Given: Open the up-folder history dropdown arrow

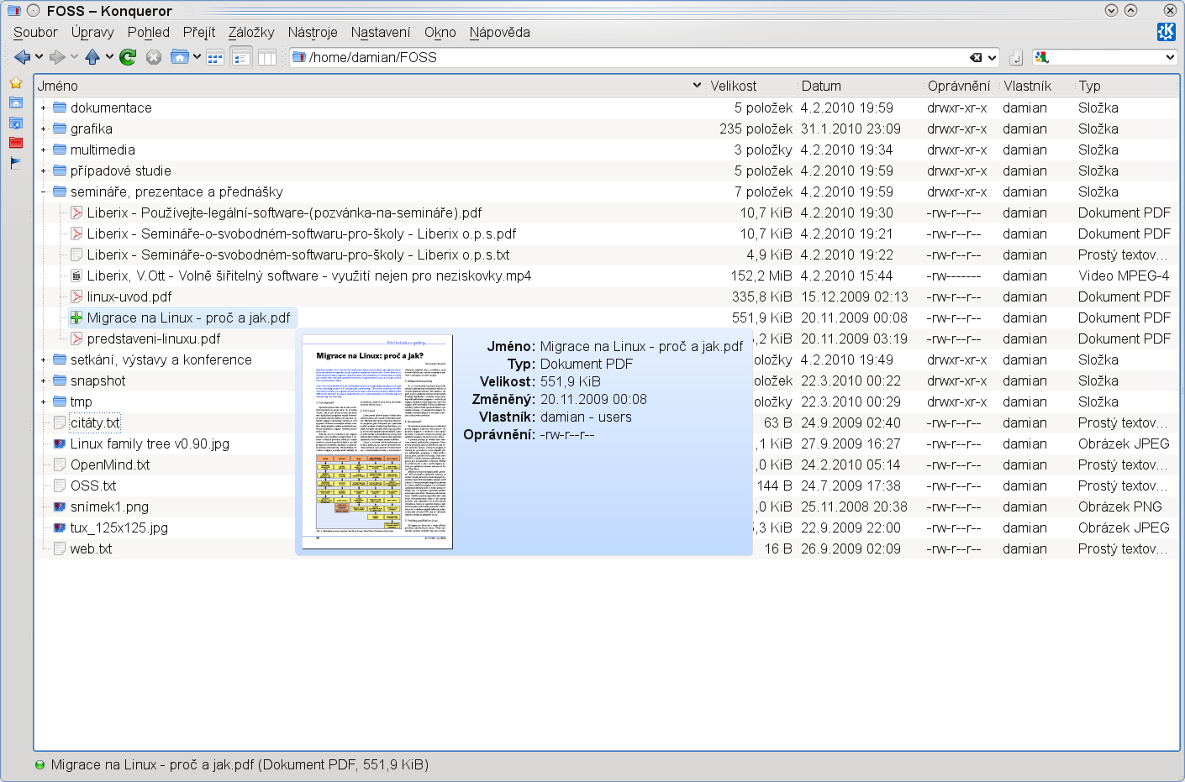Looking at the screenshot, I should point(109,57).
